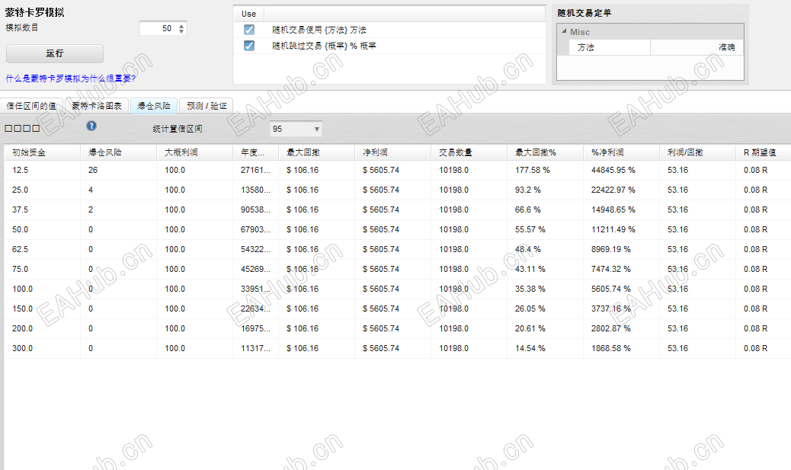
Task: Sort by the 初始资金 column header
Action: click(x=43, y=152)
